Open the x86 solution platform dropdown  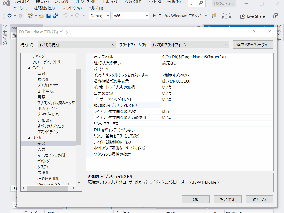click(131, 16)
